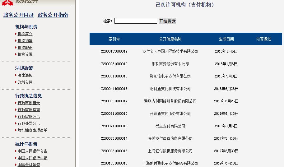Image resolution: width=284 pixels, height=167 pixels.
Task: Go to 机构简介 in sidebar
Action: coord(25,34)
